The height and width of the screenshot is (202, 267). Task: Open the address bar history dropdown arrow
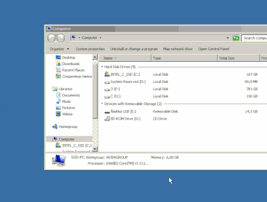click(x=228, y=38)
